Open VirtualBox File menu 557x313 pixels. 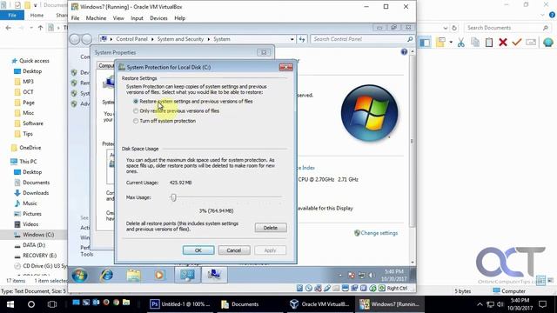click(76, 18)
